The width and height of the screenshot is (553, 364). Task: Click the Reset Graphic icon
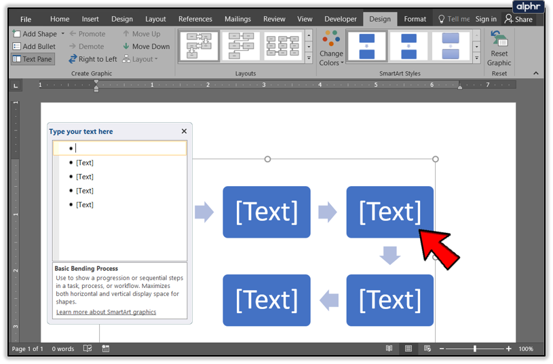point(499,40)
